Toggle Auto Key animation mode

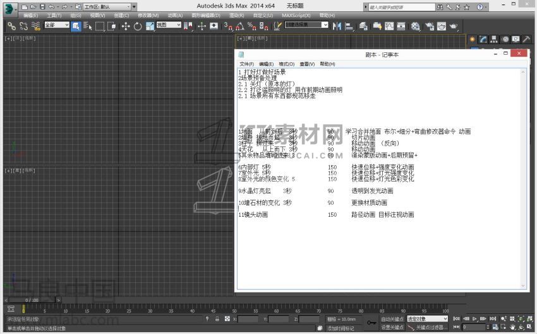click(x=392, y=319)
